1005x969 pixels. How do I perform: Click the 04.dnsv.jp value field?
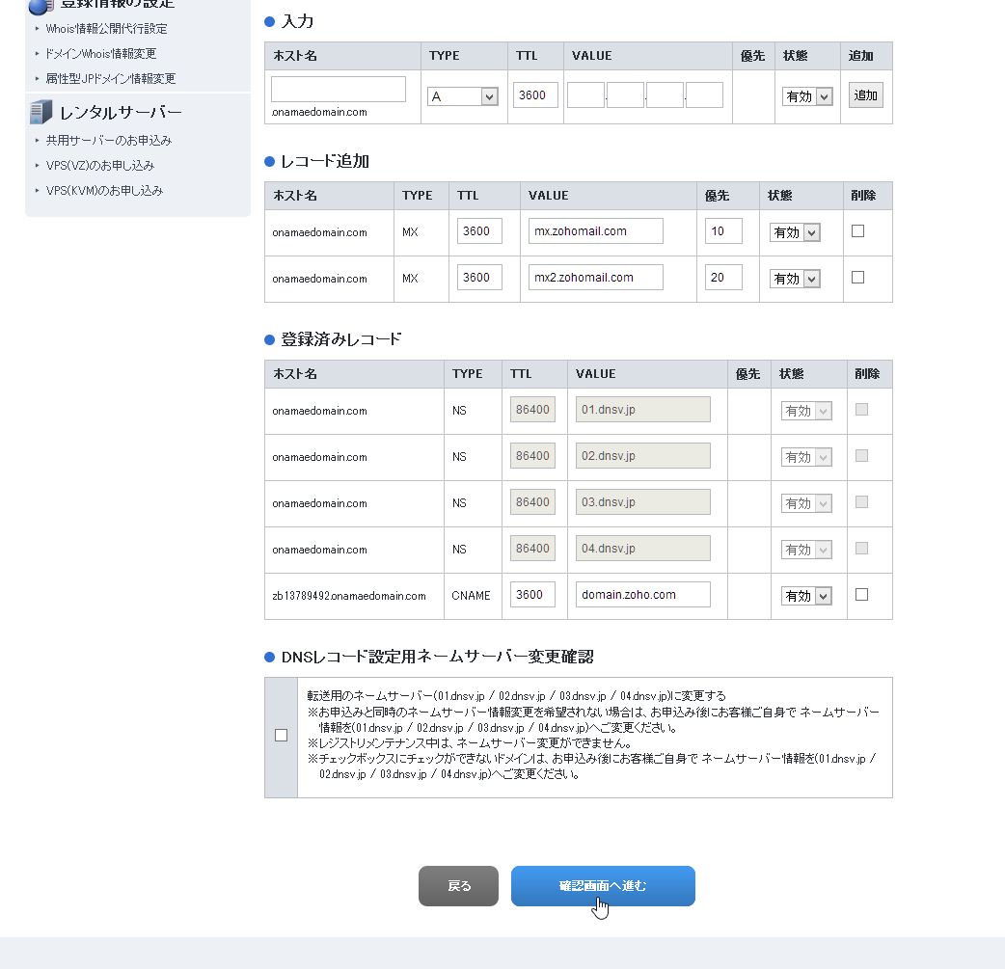(x=643, y=548)
